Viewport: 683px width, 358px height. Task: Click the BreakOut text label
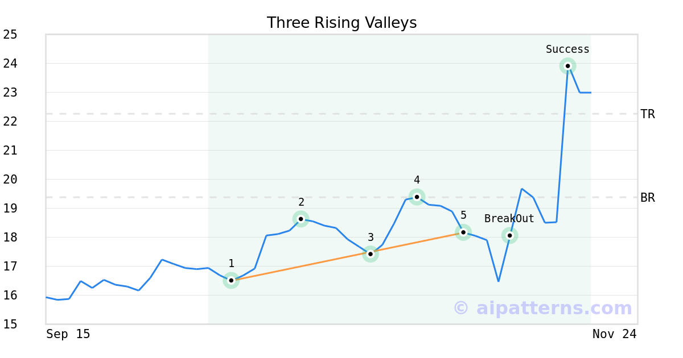509,219
